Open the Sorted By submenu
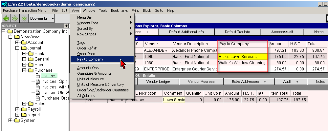The image size is (328, 131). point(85,28)
